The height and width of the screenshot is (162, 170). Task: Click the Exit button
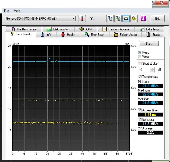pos(157,19)
